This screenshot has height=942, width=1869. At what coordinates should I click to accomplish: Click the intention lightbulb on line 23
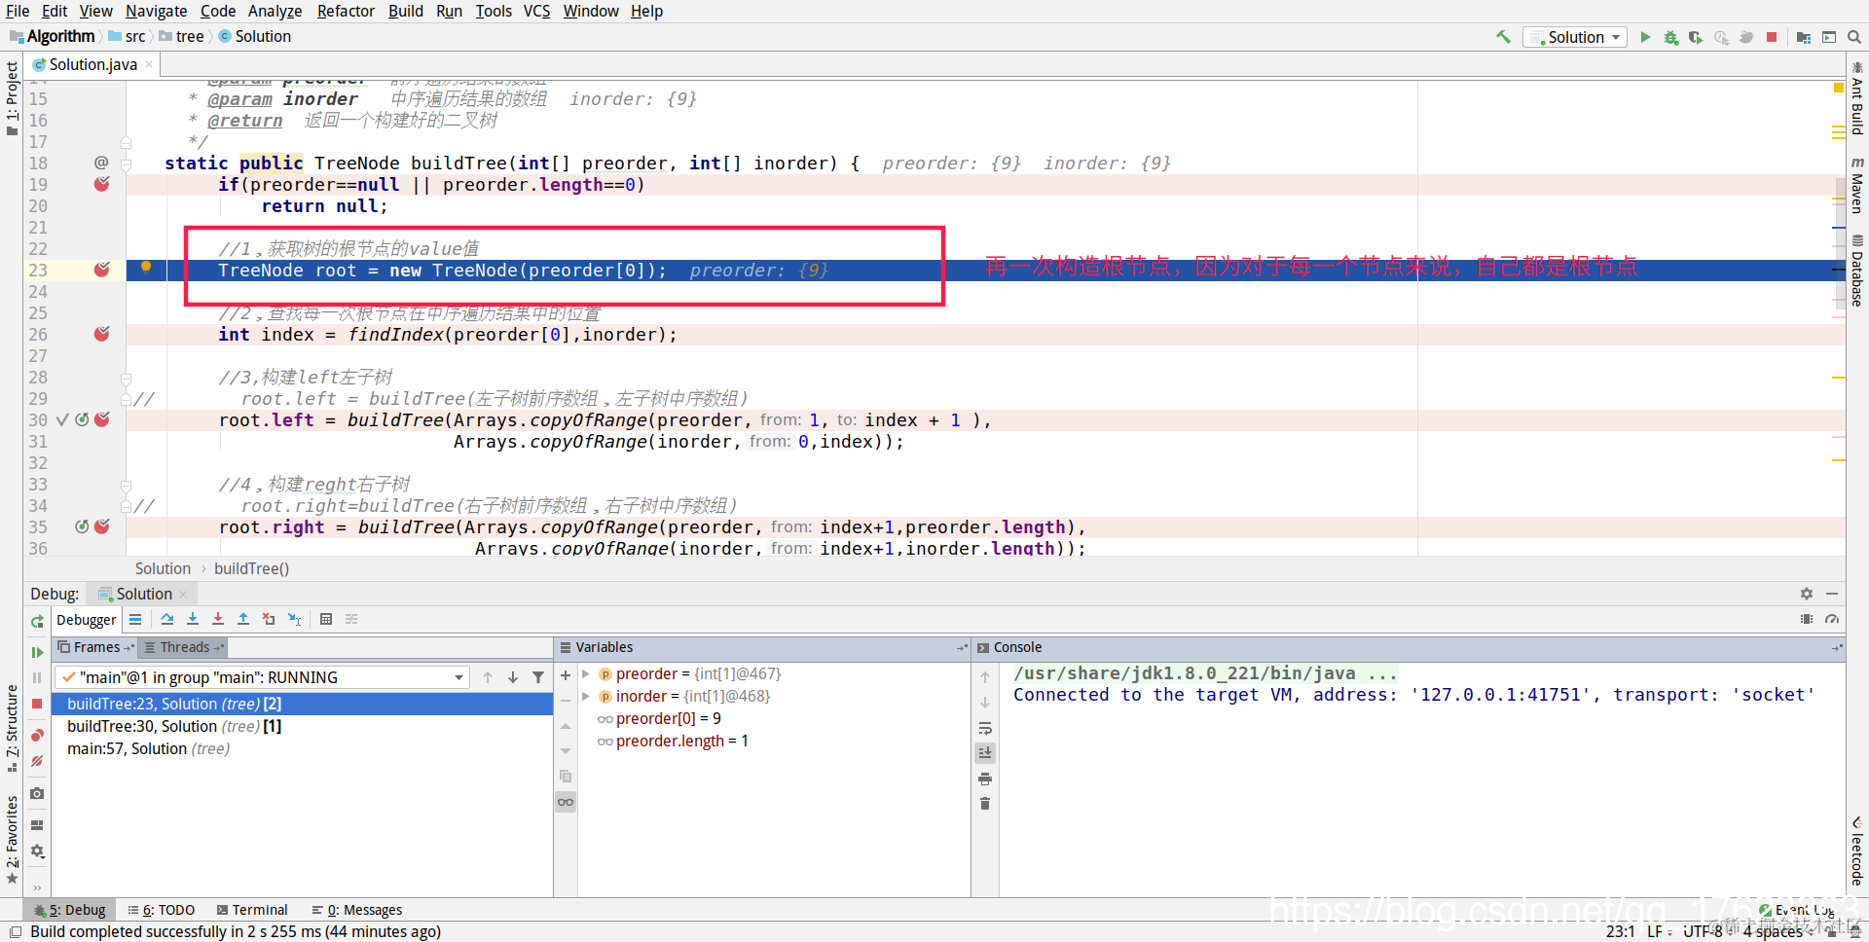tap(146, 267)
